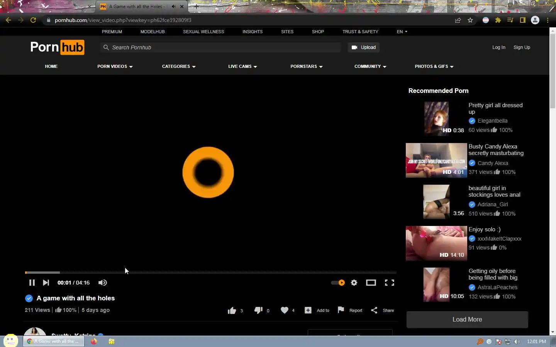The image size is (556, 347).
Task: Open the browser extensions puzzle menu
Action: point(498,20)
